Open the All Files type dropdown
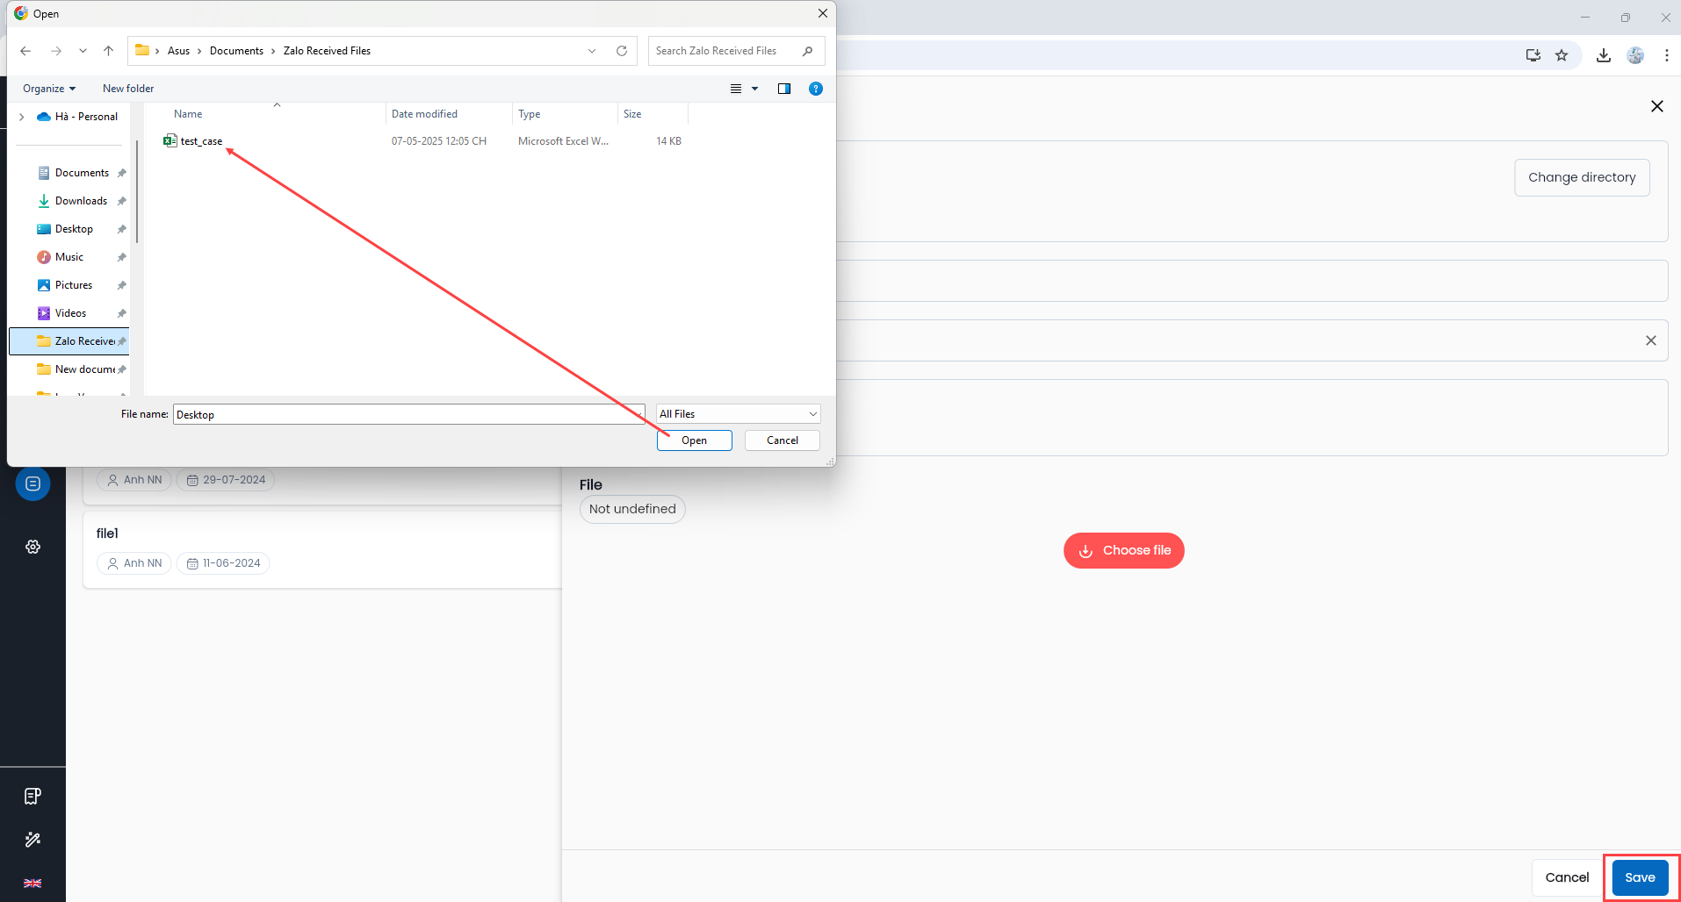 pyautogui.click(x=738, y=414)
